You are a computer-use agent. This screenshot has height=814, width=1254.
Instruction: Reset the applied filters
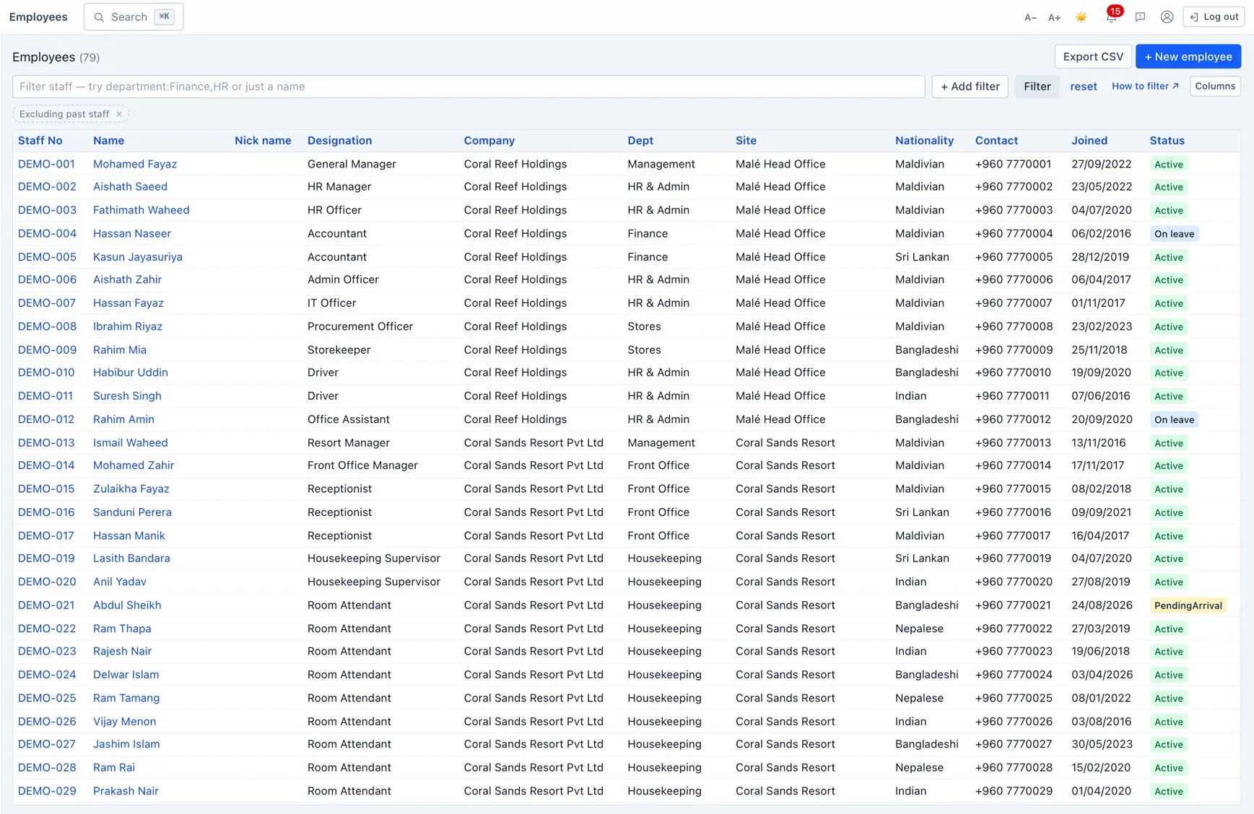pos(1083,87)
